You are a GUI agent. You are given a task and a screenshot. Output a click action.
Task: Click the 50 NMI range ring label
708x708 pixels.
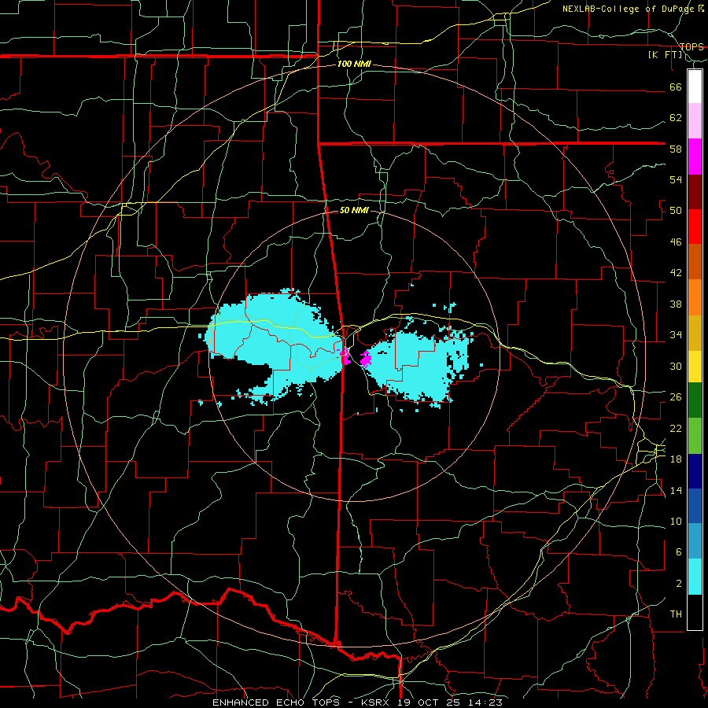(x=354, y=210)
